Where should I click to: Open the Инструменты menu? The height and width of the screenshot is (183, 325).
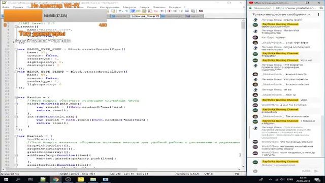(x=110, y=7)
